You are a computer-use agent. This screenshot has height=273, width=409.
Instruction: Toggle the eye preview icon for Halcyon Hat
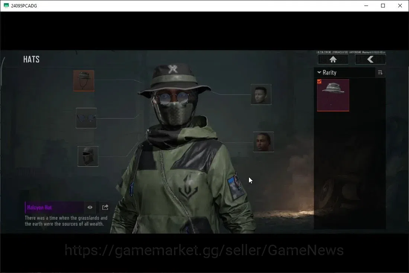point(90,207)
